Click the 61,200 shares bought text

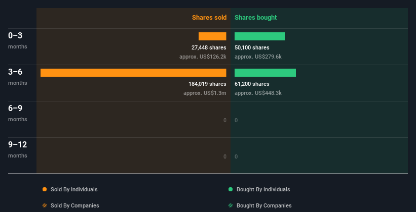point(252,84)
